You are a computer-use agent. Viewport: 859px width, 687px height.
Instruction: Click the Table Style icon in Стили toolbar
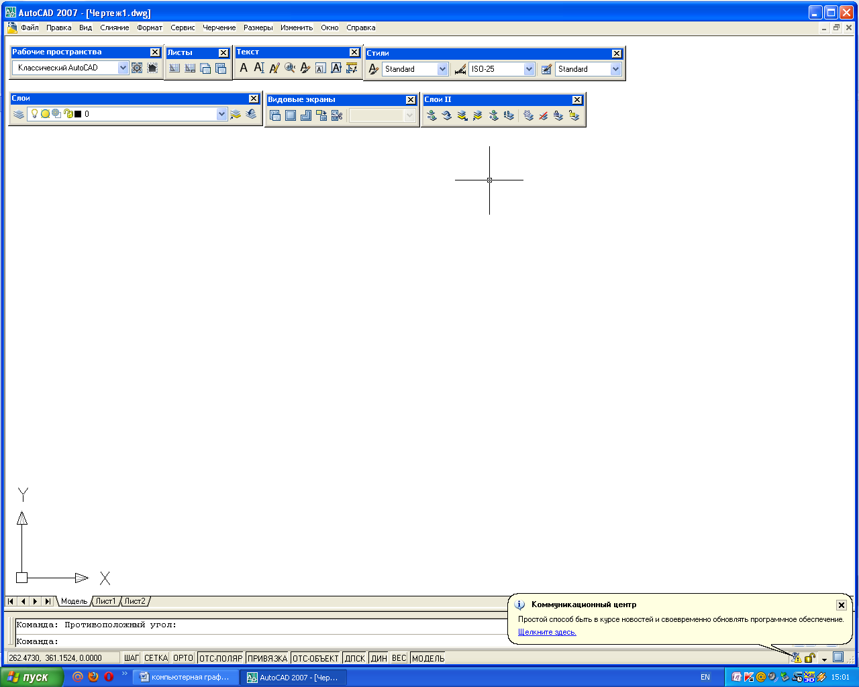(x=546, y=69)
